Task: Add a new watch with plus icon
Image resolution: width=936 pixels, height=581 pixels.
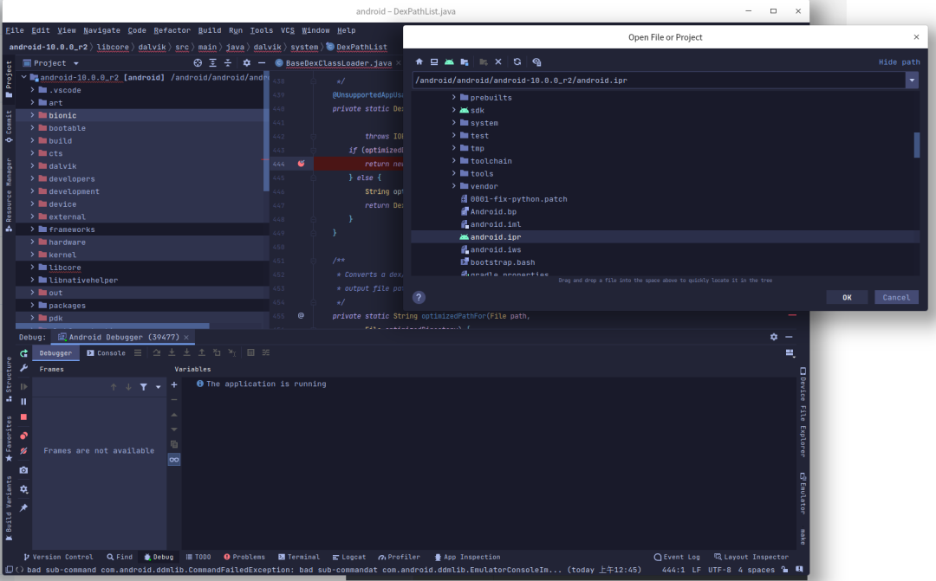Action: [x=174, y=384]
